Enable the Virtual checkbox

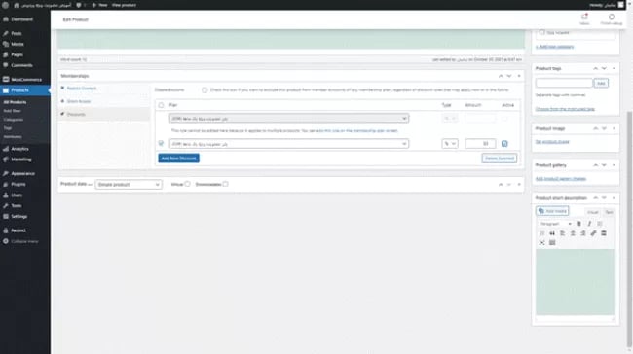click(x=187, y=184)
